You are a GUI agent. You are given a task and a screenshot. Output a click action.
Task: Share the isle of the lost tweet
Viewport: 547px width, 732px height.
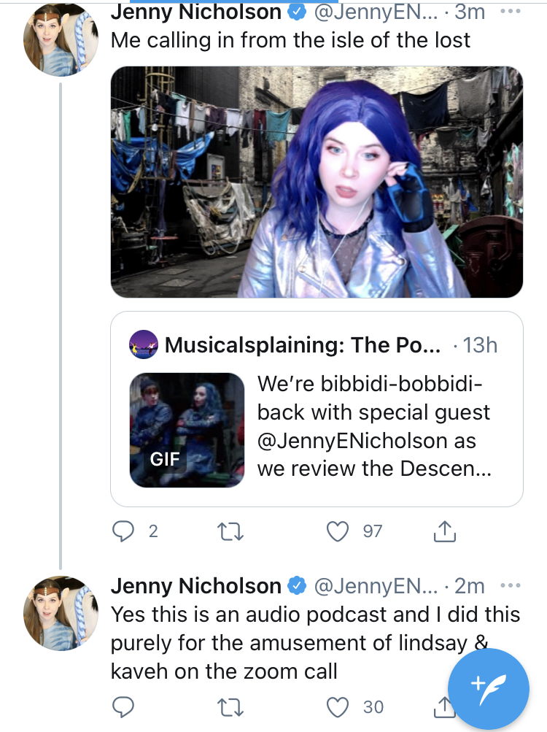444,531
